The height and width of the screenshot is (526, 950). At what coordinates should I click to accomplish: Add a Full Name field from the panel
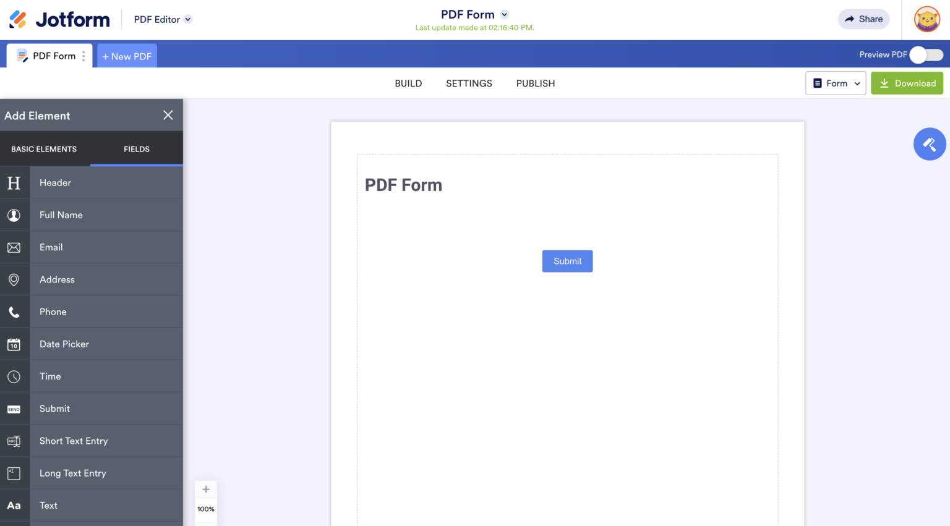14,214
